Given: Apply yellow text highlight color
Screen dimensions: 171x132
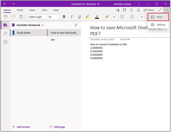Looking at the screenshot, I should coord(87,17).
